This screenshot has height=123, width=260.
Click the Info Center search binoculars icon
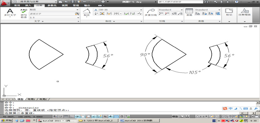(x=206, y=2)
